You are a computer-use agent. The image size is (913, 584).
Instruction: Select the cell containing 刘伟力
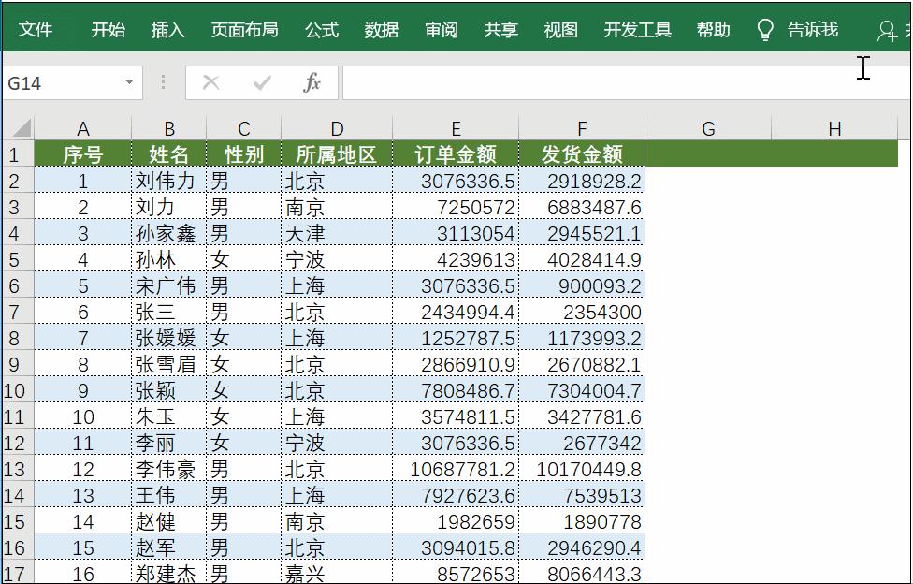click(167, 180)
